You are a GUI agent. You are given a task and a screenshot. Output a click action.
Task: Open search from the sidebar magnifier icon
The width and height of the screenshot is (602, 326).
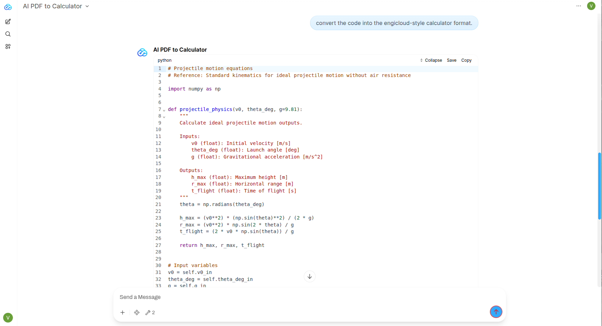tap(8, 34)
